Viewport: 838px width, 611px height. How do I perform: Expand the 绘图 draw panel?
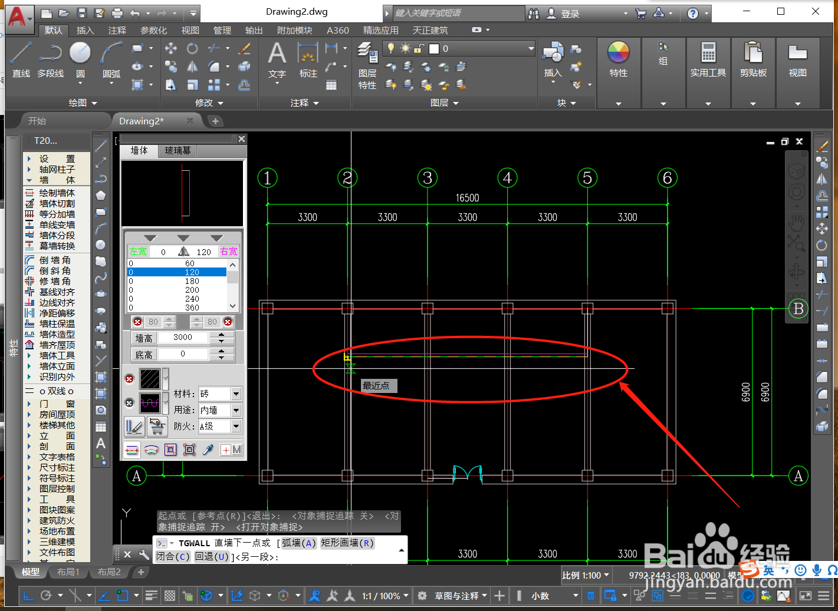[83, 103]
